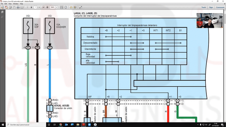
Task: Click the 'WF' terminal label
Action: tap(90, 97)
